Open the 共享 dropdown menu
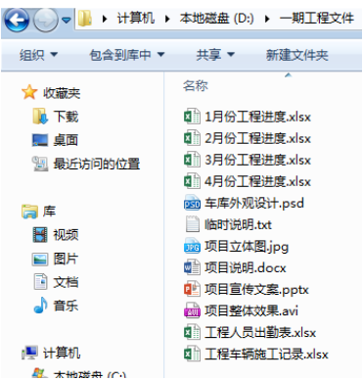Screen dimensions: 363x380 [x=215, y=55]
